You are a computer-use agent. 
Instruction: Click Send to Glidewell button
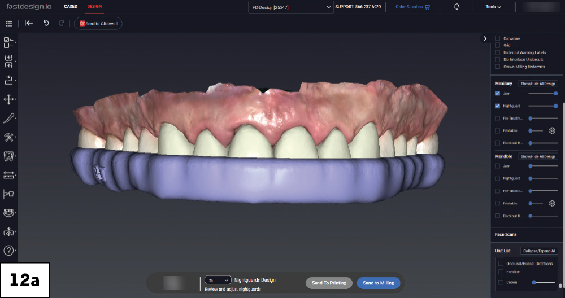[x=98, y=23]
